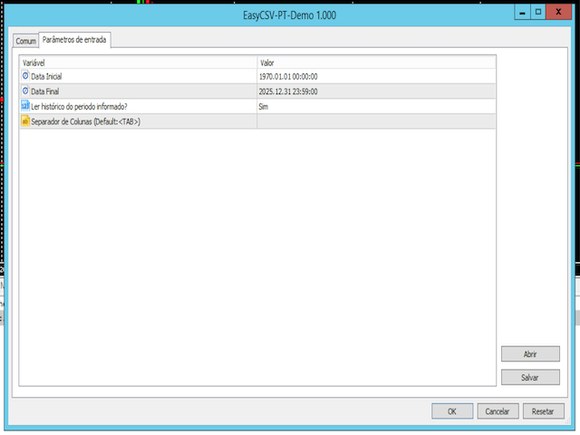Click the ab string icon for Separador de Colunas
The image size is (580, 435).
[25, 121]
